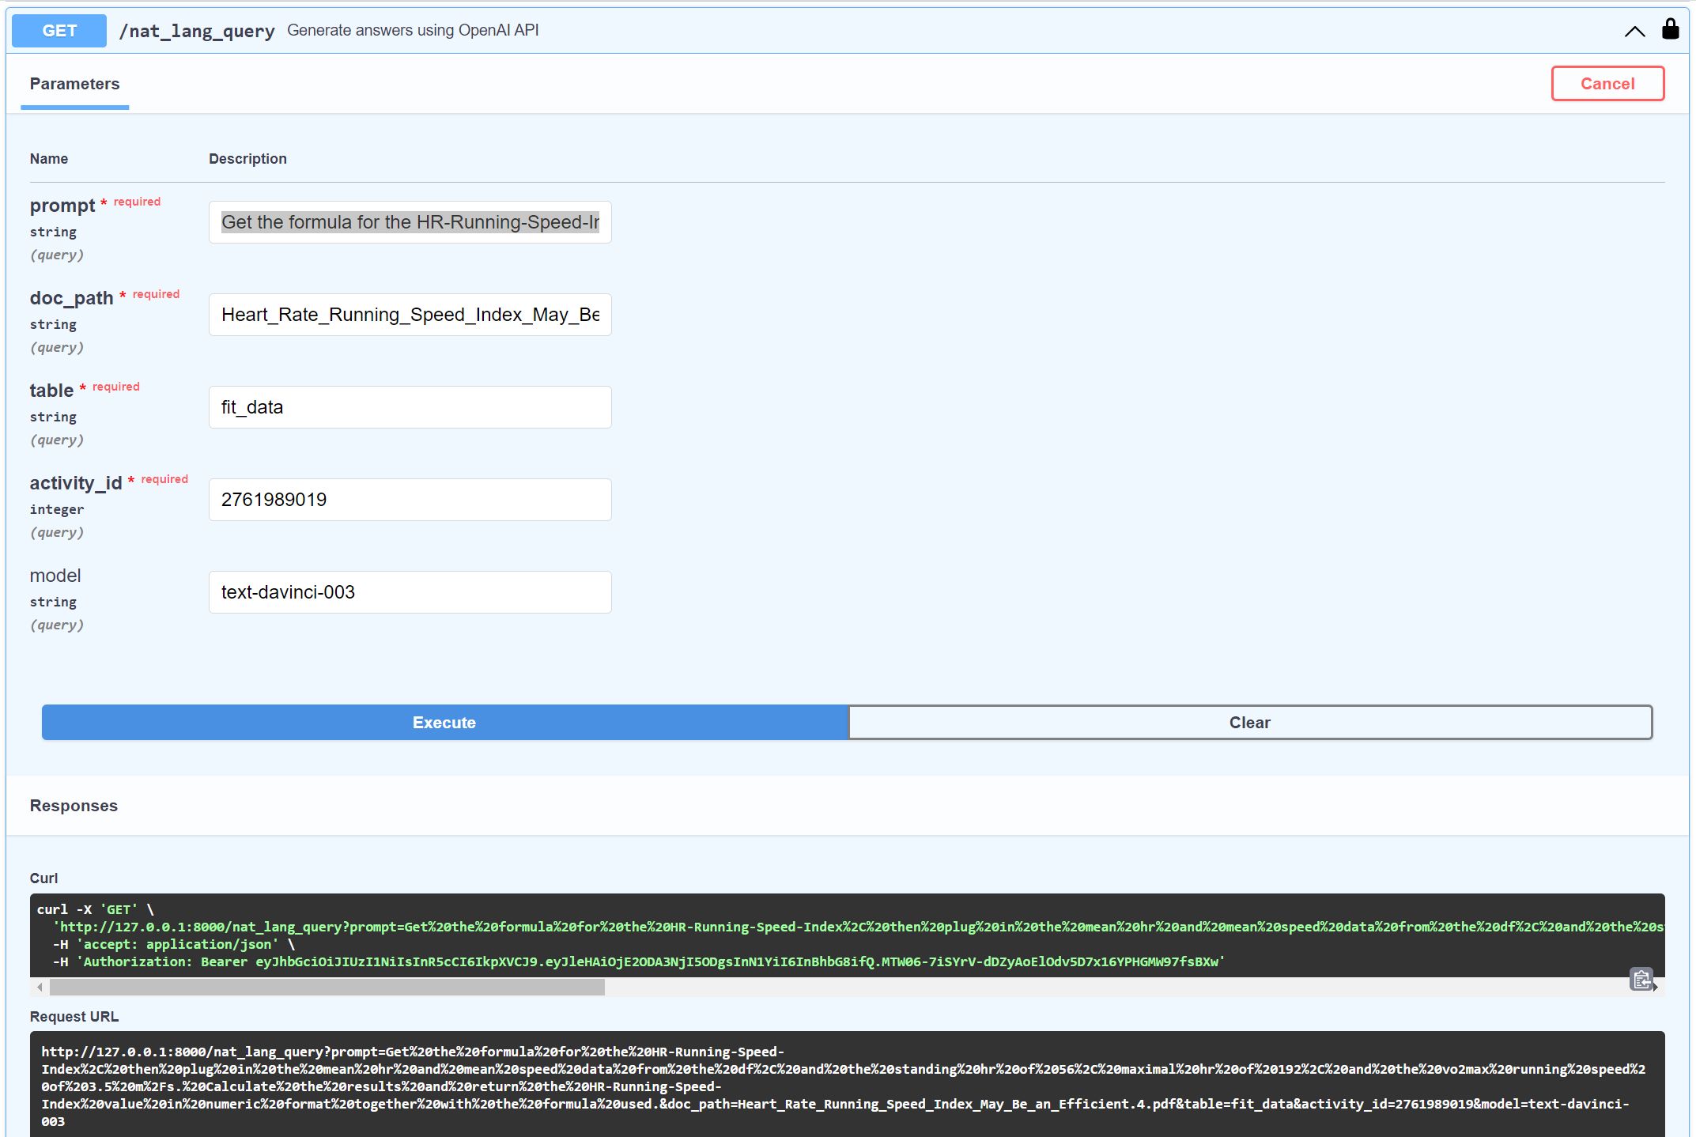1696x1137 pixels.
Task: Click into the doc_path input
Action: click(x=410, y=315)
